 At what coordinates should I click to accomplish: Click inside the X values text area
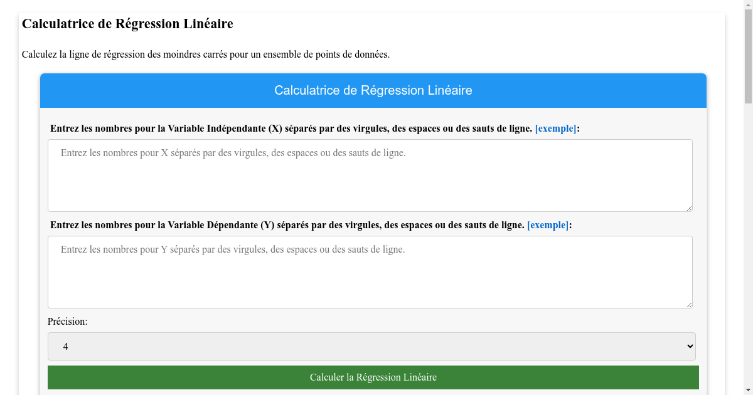pyautogui.click(x=370, y=176)
